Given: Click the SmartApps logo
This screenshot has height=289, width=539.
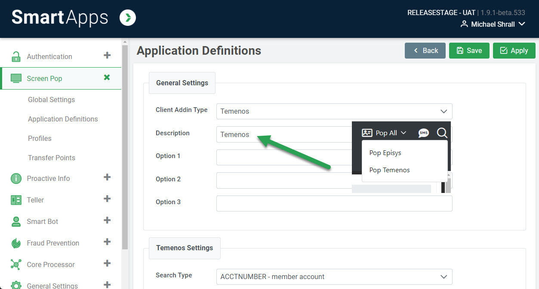Looking at the screenshot, I should coord(59,18).
